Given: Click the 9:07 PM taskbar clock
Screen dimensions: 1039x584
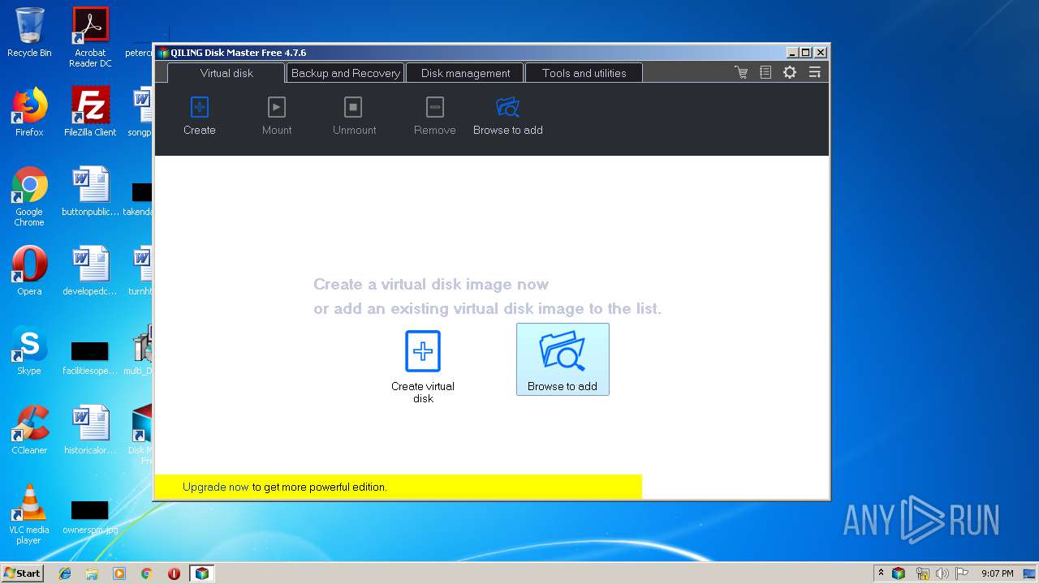Looking at the screenshot, I should (x=997, y=573).
